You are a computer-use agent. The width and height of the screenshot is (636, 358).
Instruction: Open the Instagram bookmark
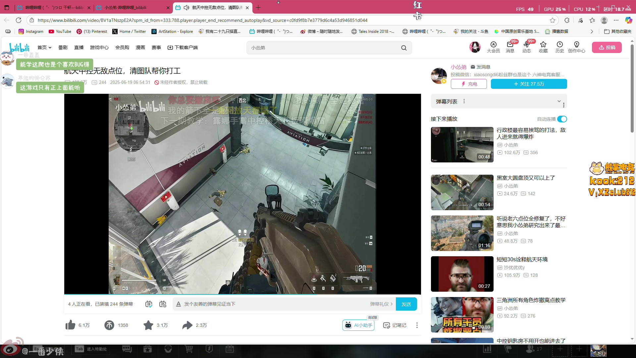coord(31,31)
